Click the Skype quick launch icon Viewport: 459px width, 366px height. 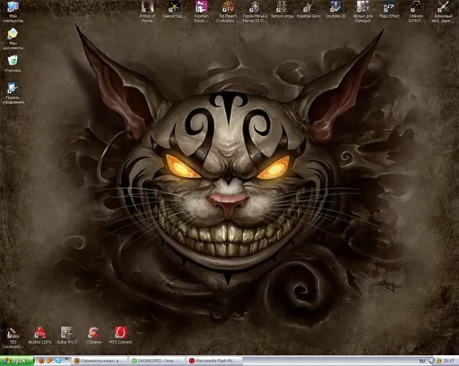58,361
